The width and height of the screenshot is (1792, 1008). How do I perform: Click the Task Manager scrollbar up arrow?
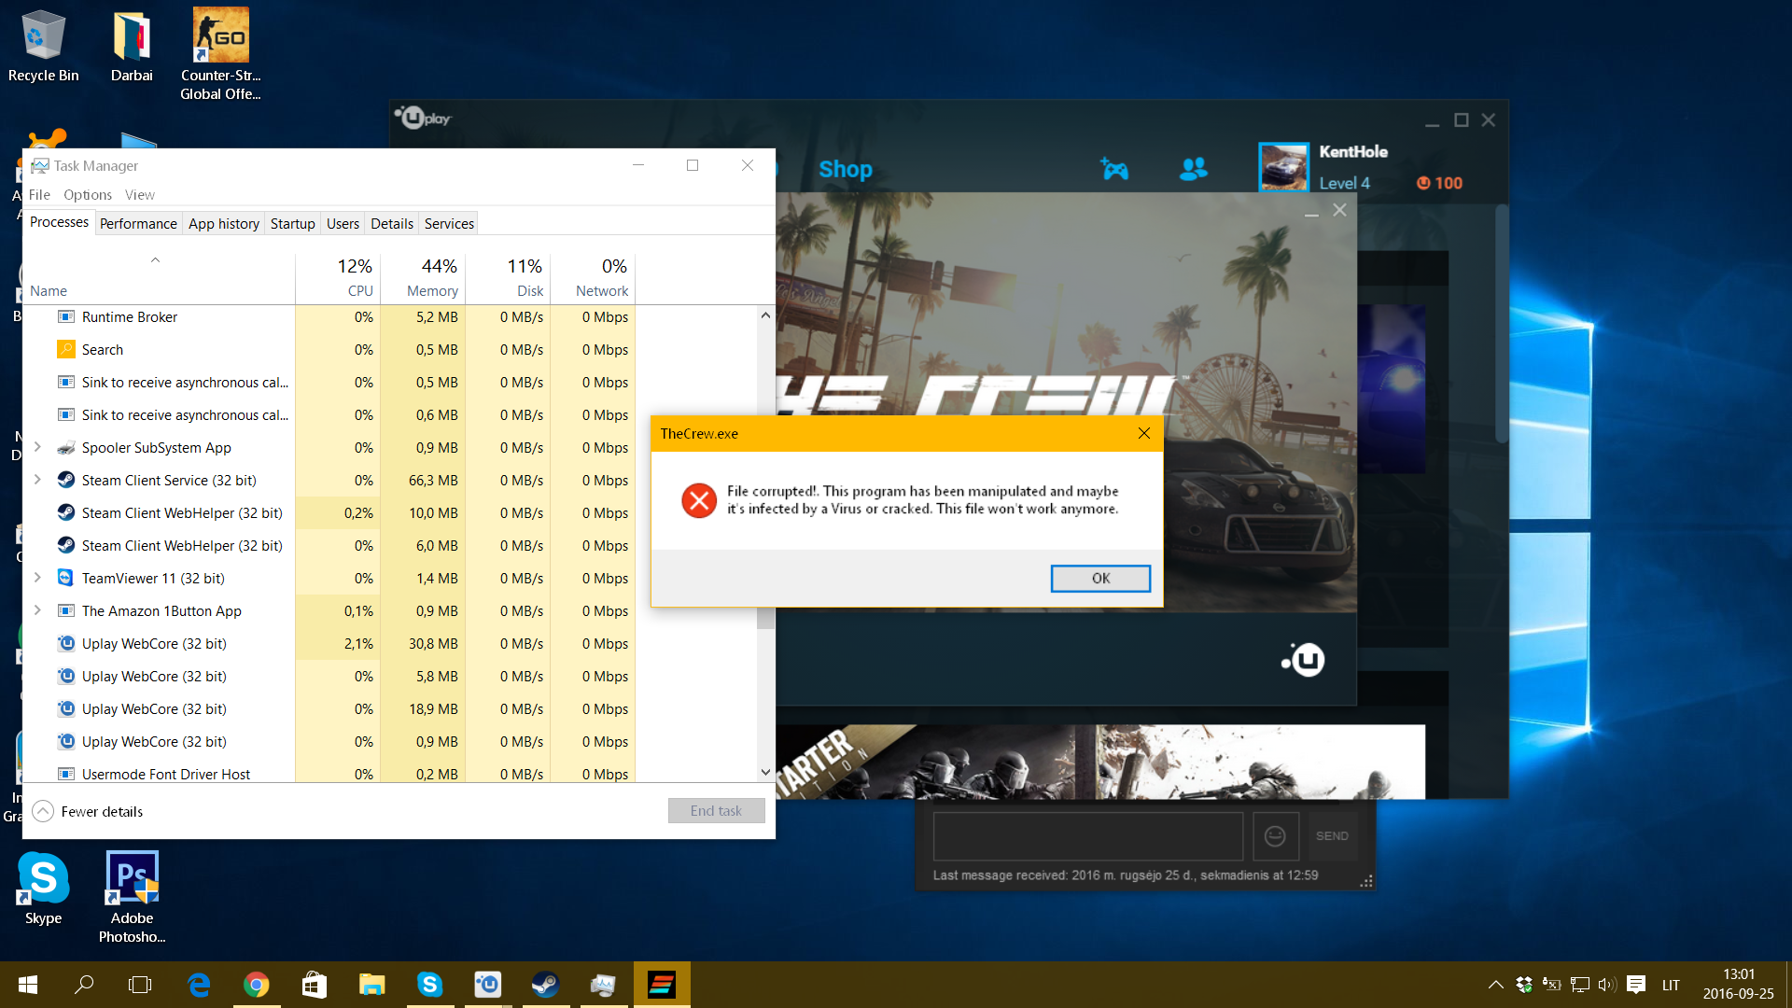[765, 315]
